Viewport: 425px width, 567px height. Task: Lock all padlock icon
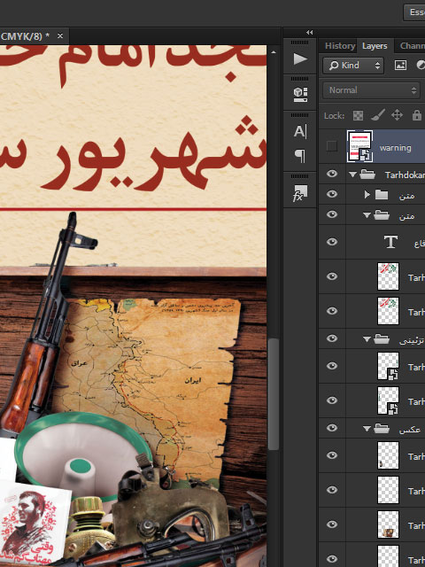(416, 115)
